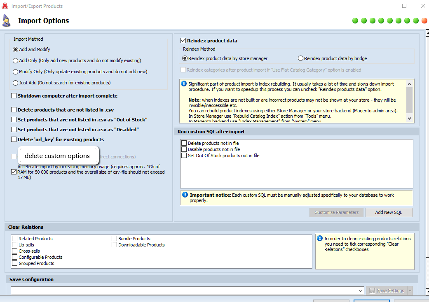Uncheck Reindex product data
This screenshot has width=429, height=302.
pos(183,41)
